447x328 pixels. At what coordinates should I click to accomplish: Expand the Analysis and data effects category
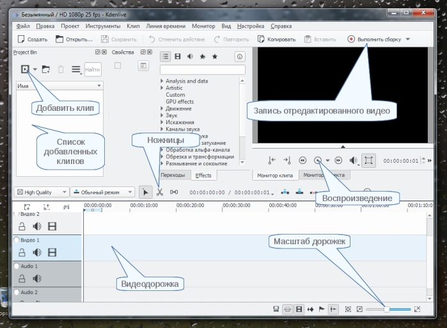pyautogui.click(x=162, y=81)
